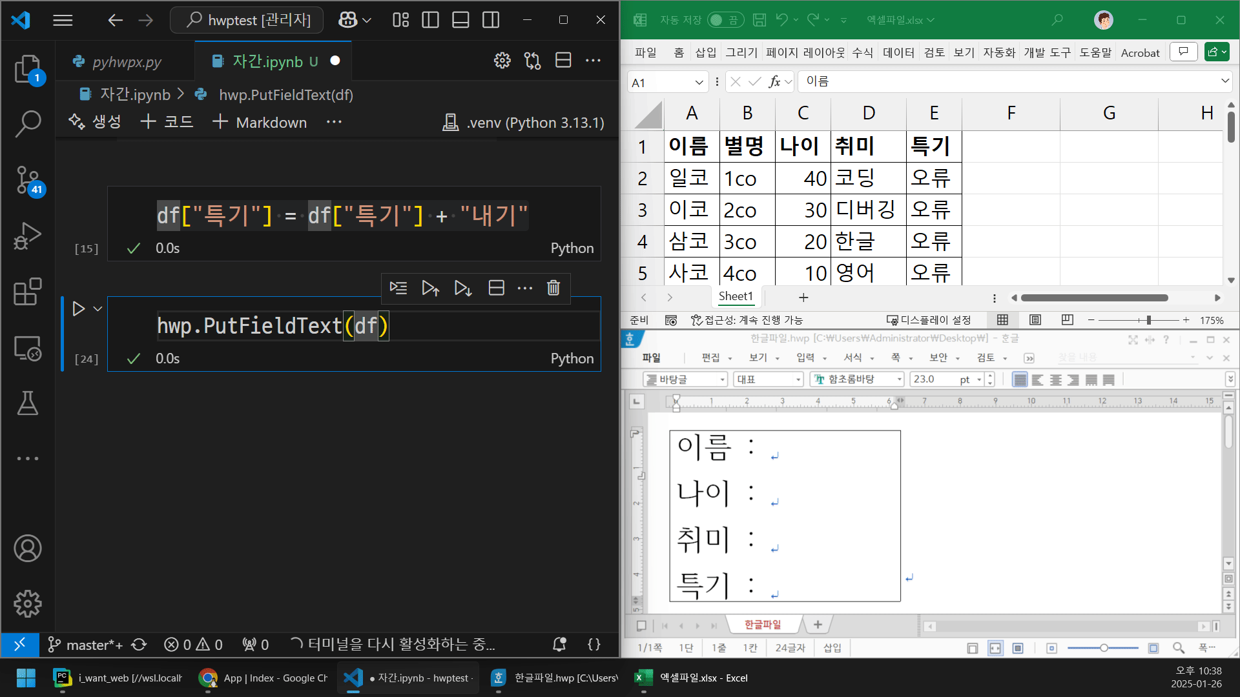Run the hwp.PutFieldText(df) cell
This screenshot has width=1240, height=697.
click(x=78, y=309)
